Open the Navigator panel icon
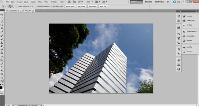Image resolution: width=199 pixels, height=106 pixels. click(179, 60)
